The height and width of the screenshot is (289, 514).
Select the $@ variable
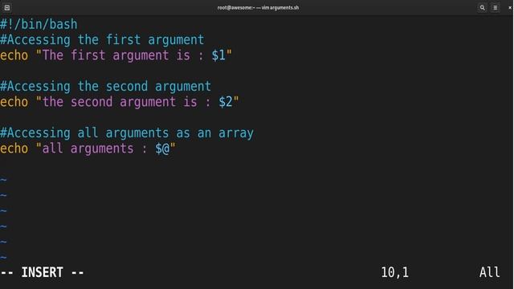pyautogui.click(x=162, y=149)
